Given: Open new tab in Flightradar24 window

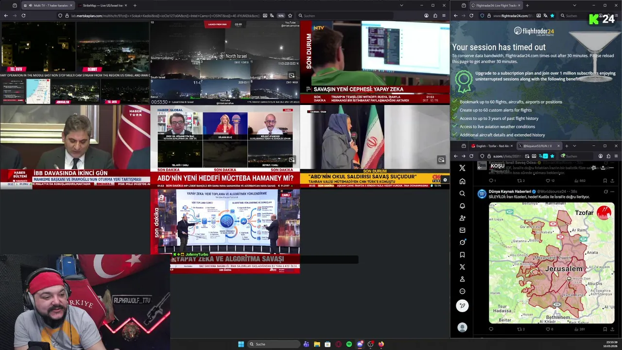Looking at the screenshot, I should coord(527,5).
